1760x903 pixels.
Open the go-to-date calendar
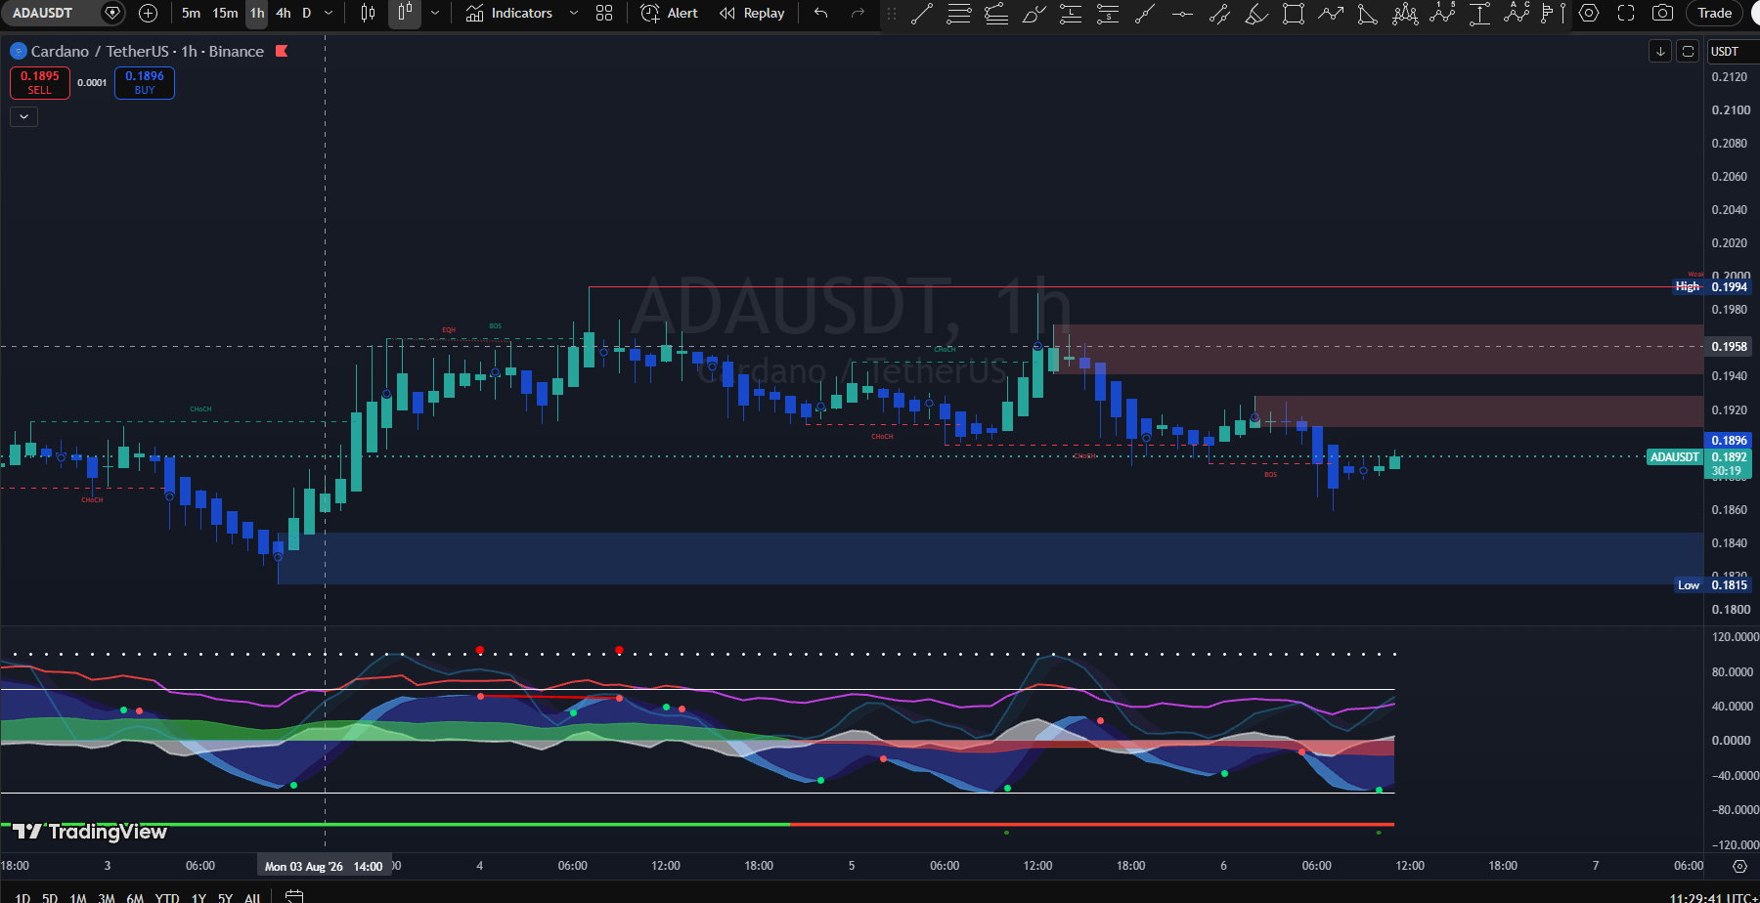293,896
